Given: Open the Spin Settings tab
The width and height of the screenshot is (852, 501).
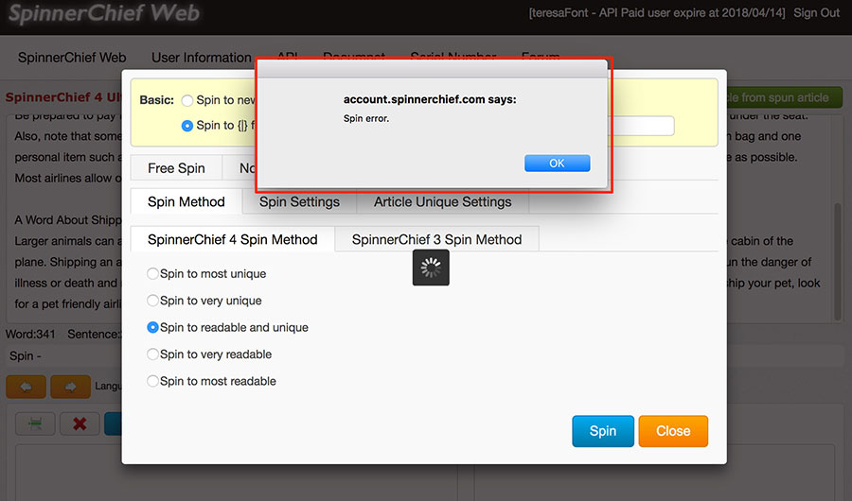Looking at the screenshot, I should (299, 201).
